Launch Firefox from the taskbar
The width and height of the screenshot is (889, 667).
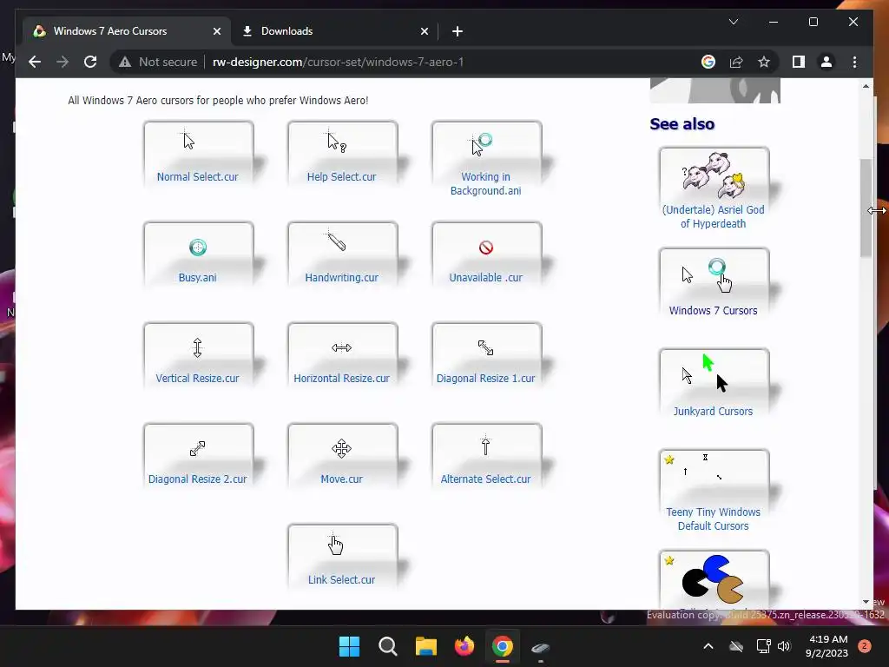click(x=464, y=646)
